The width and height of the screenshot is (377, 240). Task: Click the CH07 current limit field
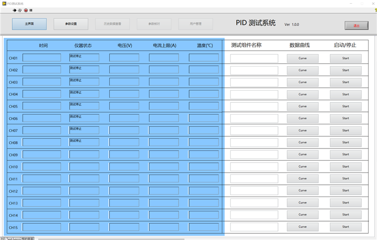(164, 130)
